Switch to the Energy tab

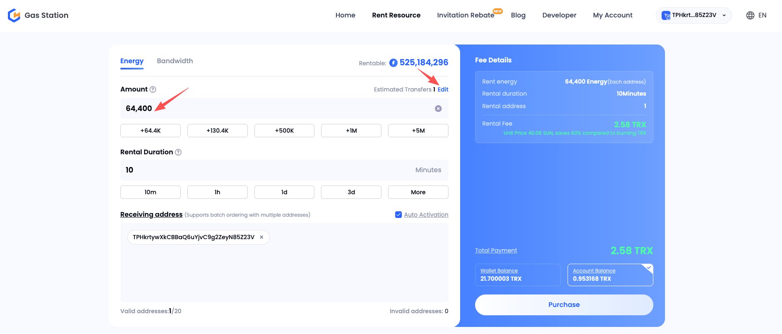point(132,61)
